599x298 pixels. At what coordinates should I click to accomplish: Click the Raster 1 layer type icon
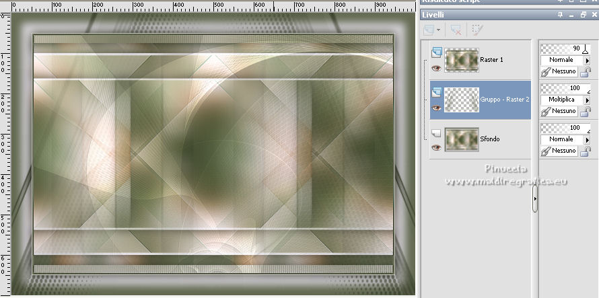[x=437, y=52]
